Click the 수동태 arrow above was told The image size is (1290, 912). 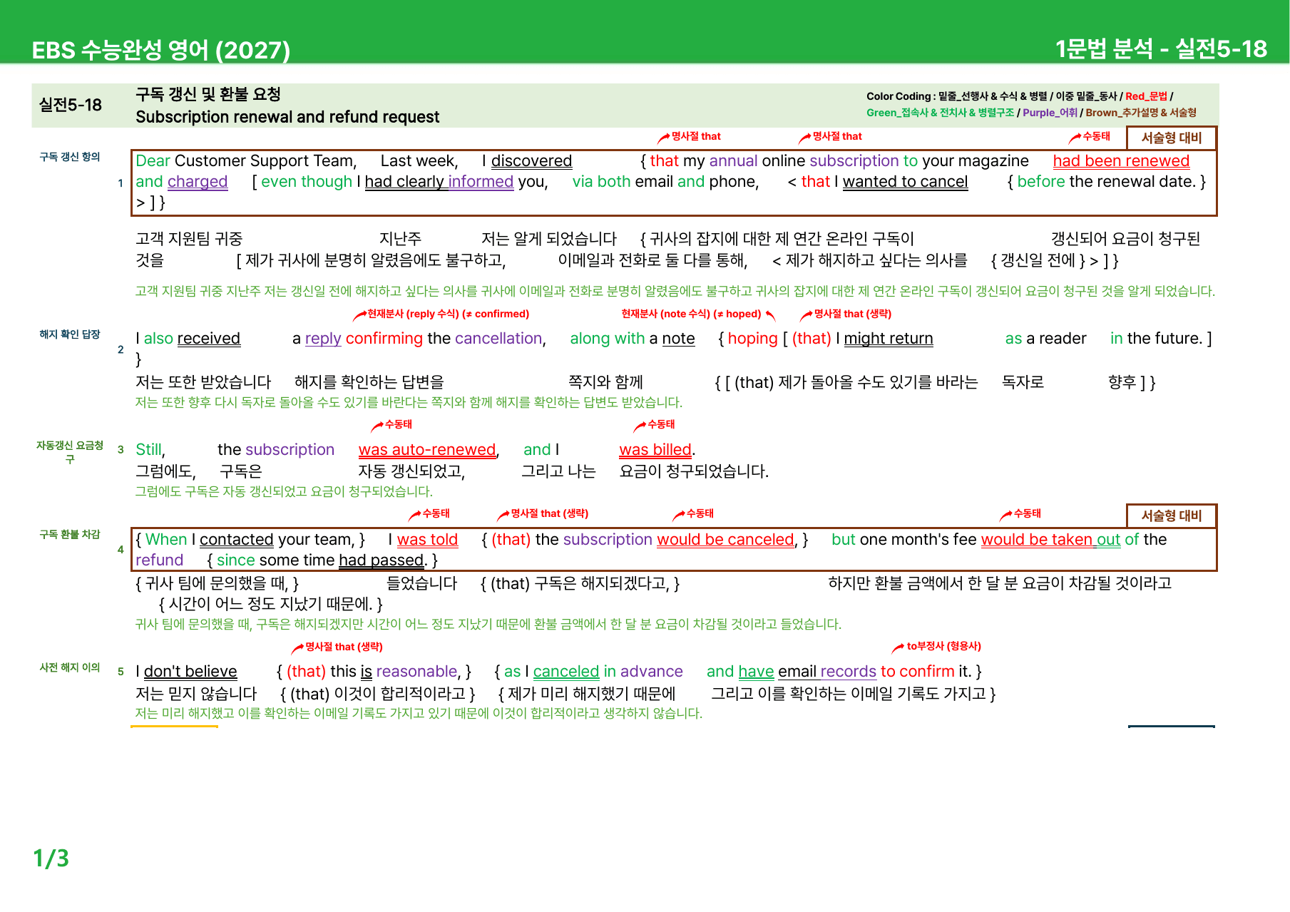[414, 515]
